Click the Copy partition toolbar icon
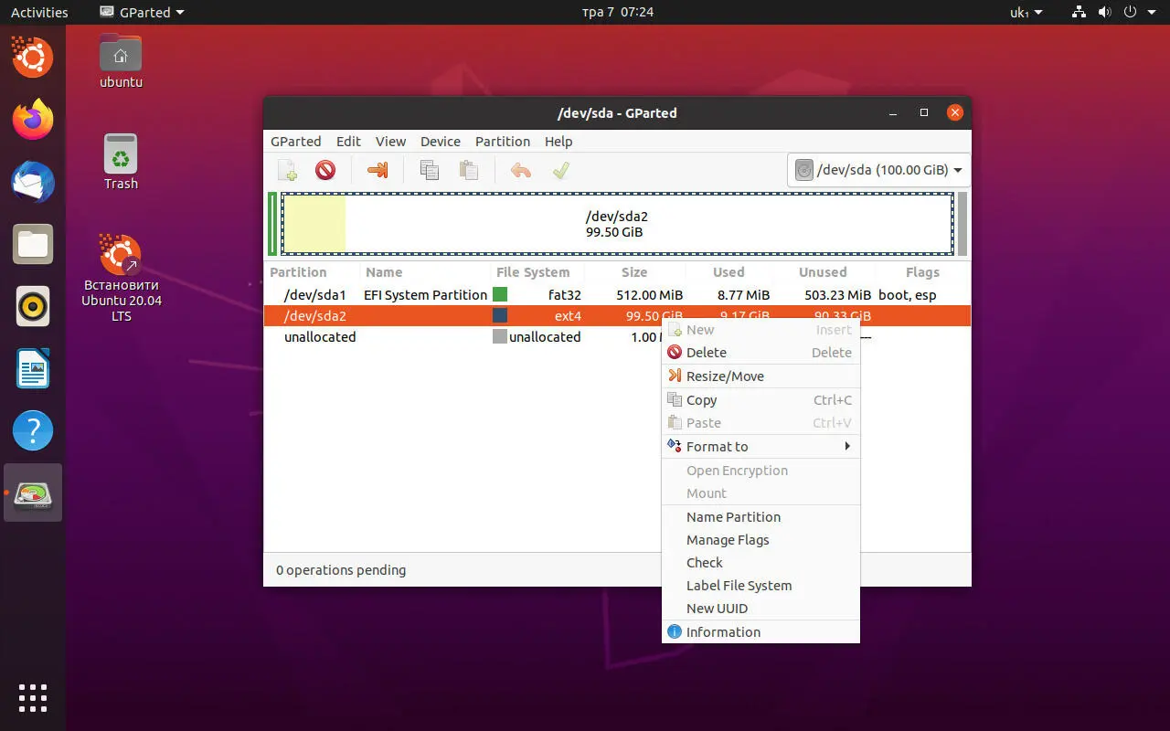This screenshot has height=731, width=1170. (430, 170)
